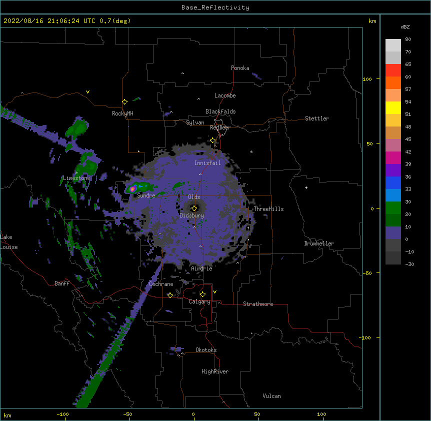Pick the yellow 51-54 dBZ legend swatch
The width and height of the screenshot is (431, 421).
pos(393,107)
